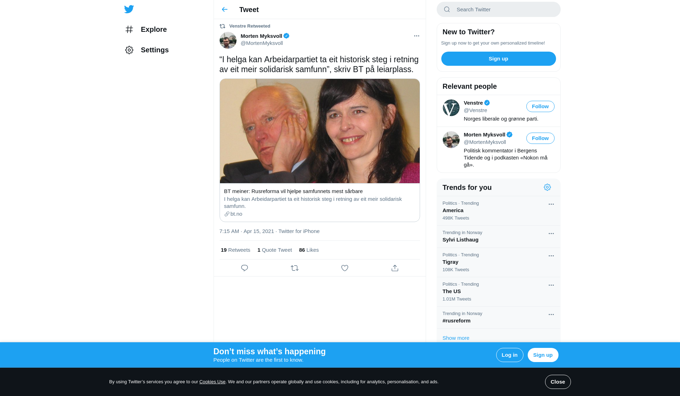Screen dimensions: 680x396
Task: Click the verified badge beside Venstre
Action: coord(487,103)
